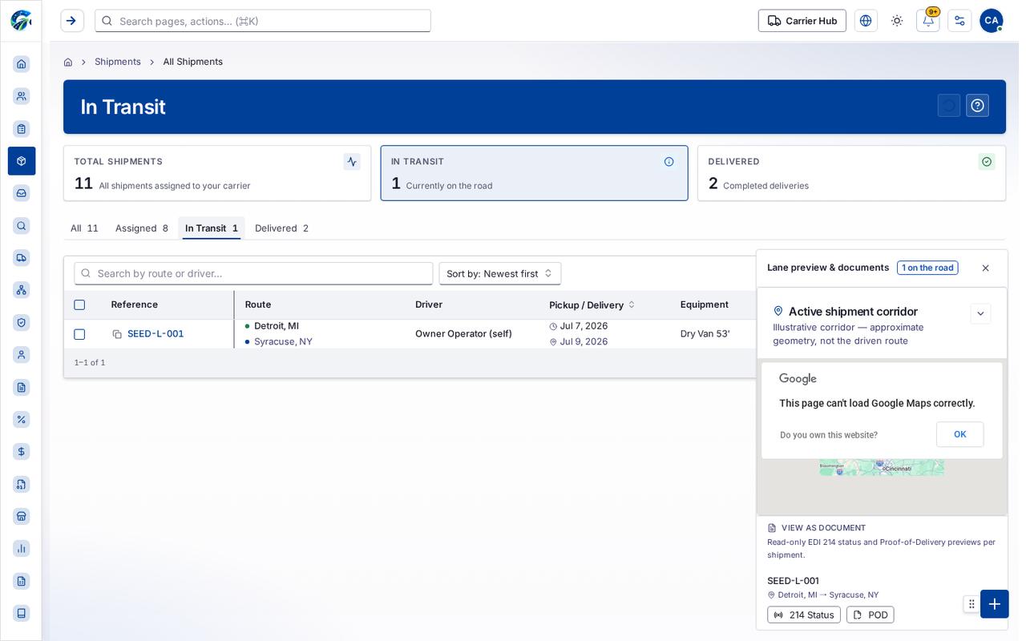Expand the sidebar with the arrow button
Viewport: 1026px width, 641px height.
point(72,21)
